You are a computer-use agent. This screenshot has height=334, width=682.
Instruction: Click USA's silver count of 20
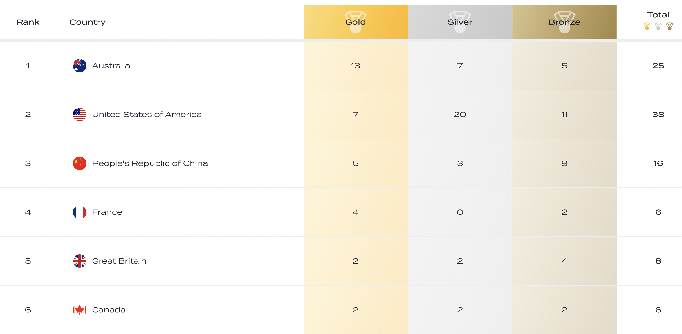click(460, 115)
